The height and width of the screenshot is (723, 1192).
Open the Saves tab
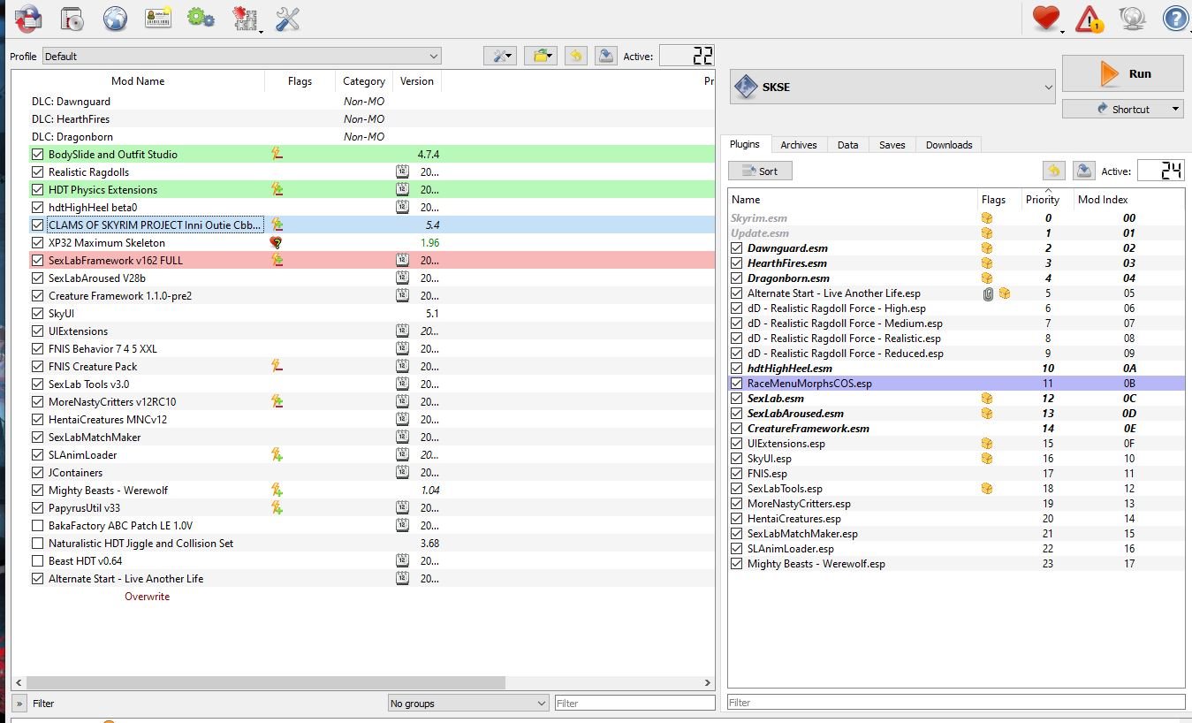pos(892,145)
